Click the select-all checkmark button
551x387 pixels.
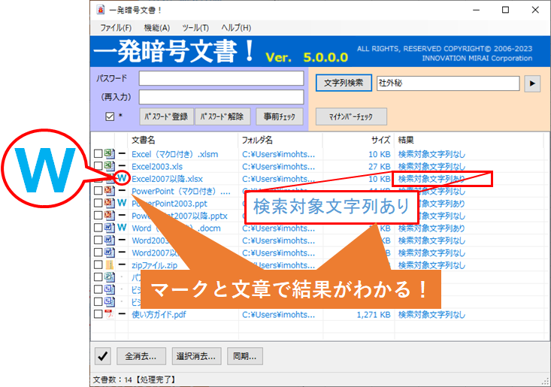coord(103,356)
